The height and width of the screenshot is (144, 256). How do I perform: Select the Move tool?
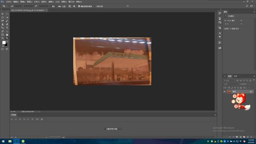pos(2,14)
